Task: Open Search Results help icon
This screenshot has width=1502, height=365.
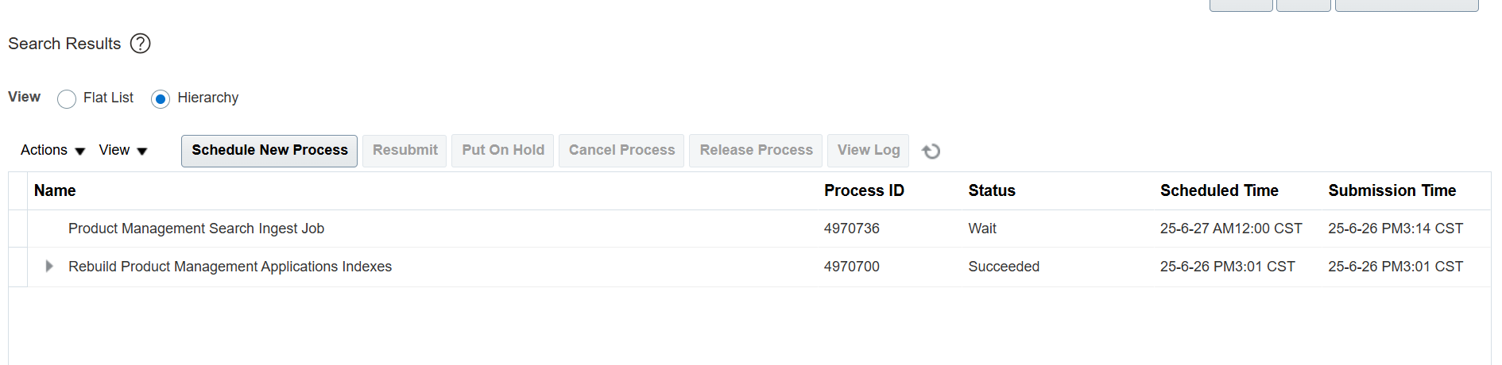Action: pos(140,44)
